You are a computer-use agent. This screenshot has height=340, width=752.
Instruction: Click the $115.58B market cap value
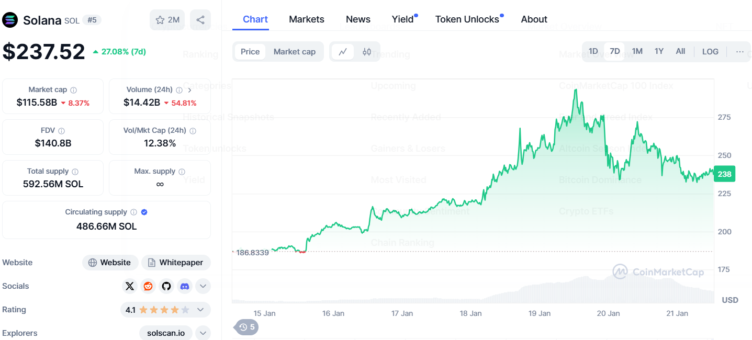pos(37,103)
